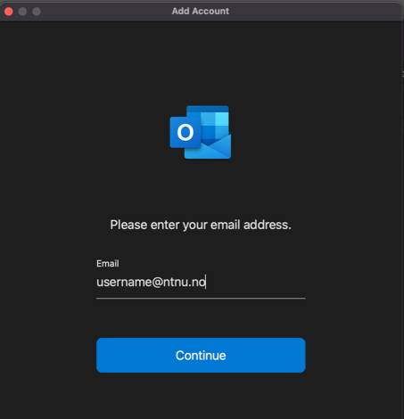Viewport: 404px width, 419px height.
Task: Click the word username in the email
Action: pos(124,283)
